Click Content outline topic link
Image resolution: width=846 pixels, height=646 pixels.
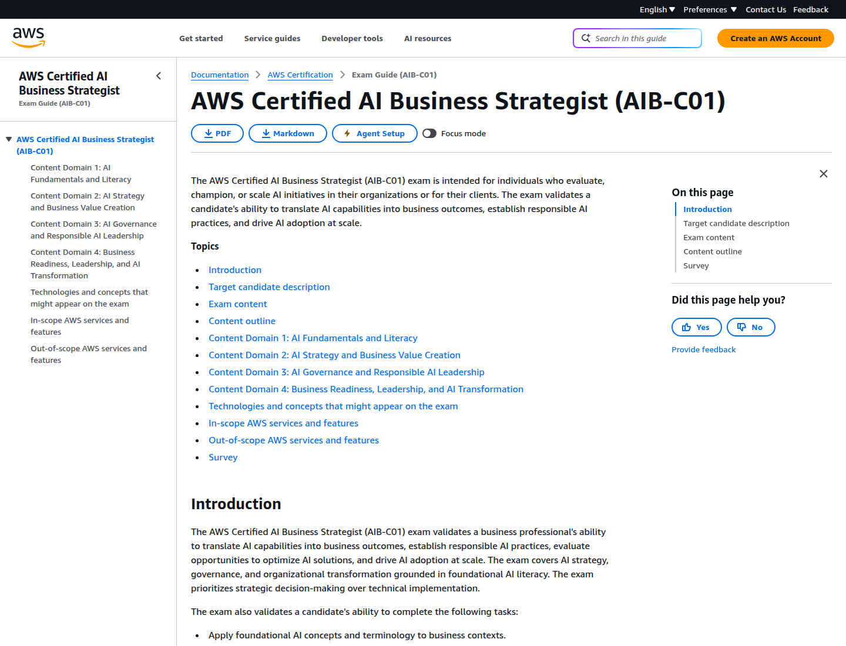(x=242, y=321)
